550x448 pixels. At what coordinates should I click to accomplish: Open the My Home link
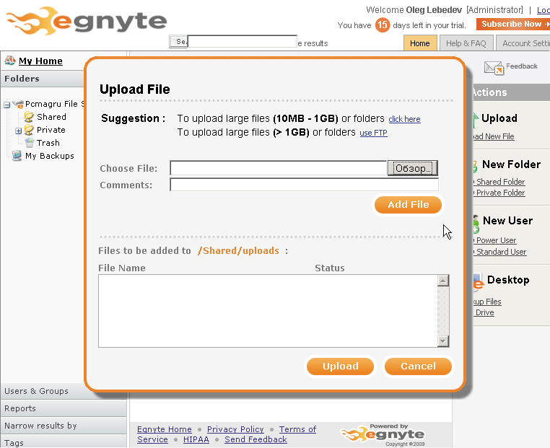pyautogui.click(x=40, y=61)
